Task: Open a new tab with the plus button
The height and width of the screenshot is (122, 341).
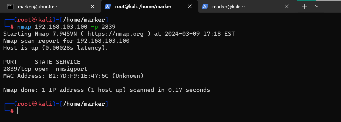Action: pyautogui.click(x=305, y=6)
